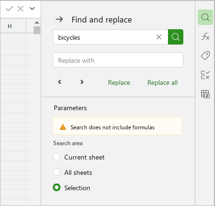This screenshot has height=206, width=215.
Task: Select column H header
Action: tap(13, 26)
